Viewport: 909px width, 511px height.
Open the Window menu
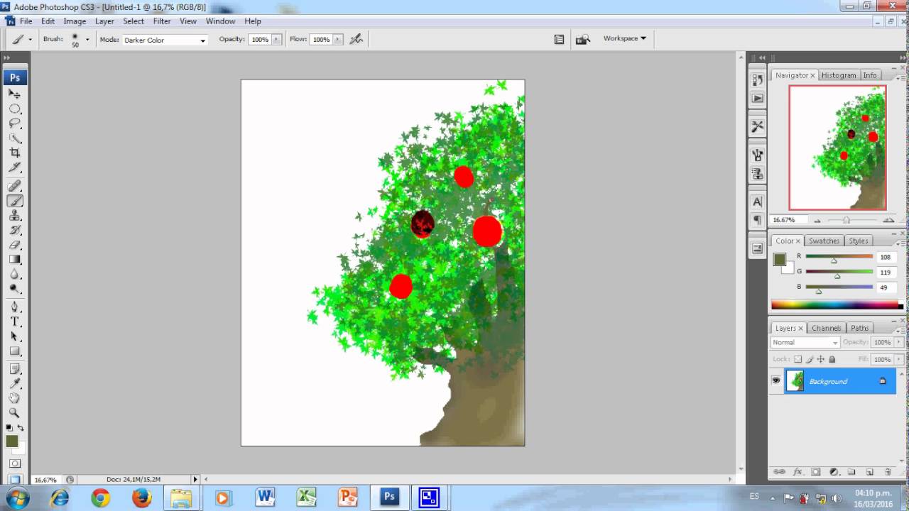pos(220,21)
